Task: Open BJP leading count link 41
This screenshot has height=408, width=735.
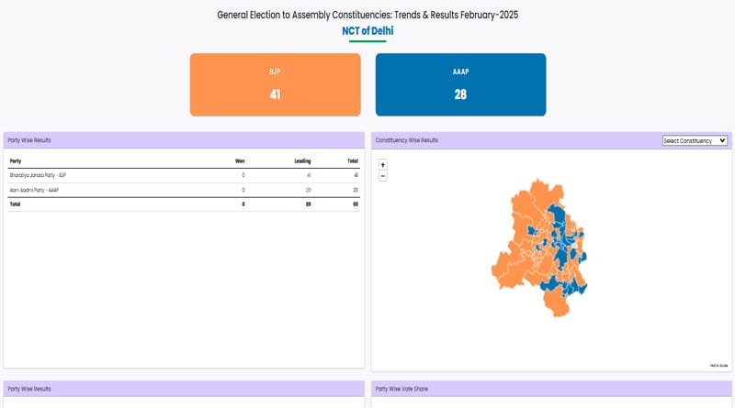Action: pyautogui.click(x=309, y=174)
